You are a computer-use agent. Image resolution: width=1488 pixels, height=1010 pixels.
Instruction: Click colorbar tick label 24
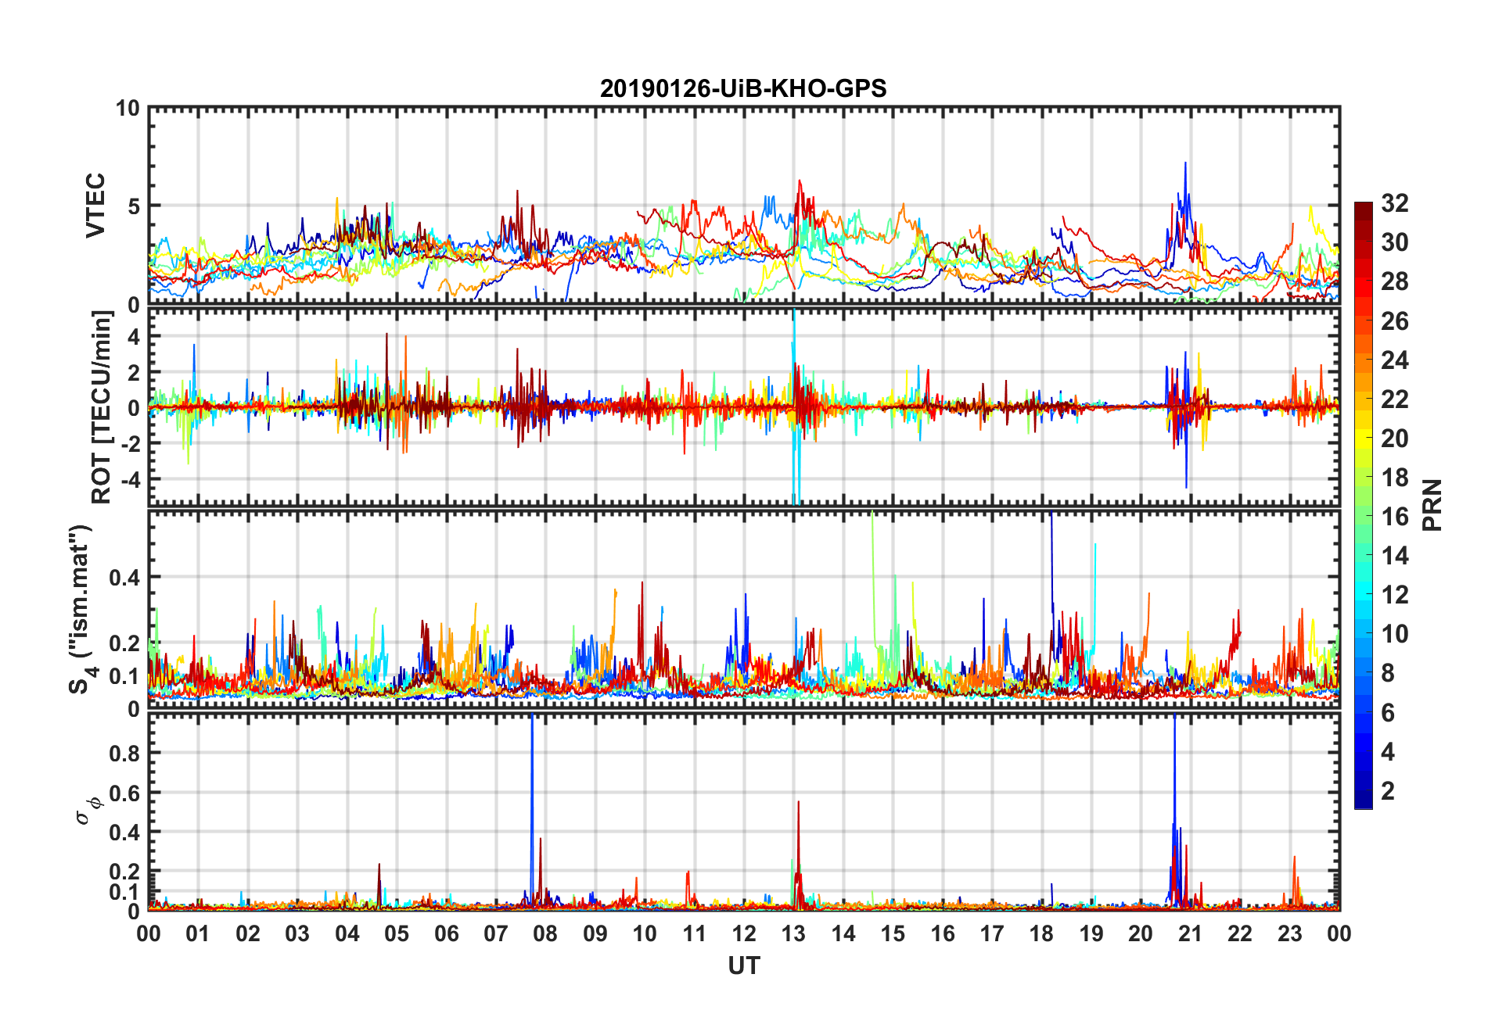(x=1394, y=360)
